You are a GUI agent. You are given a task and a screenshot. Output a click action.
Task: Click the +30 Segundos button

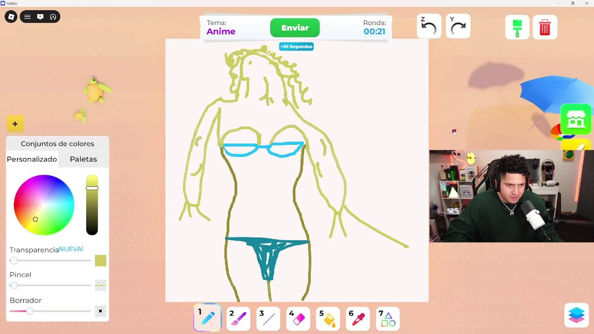pos(296,46)
